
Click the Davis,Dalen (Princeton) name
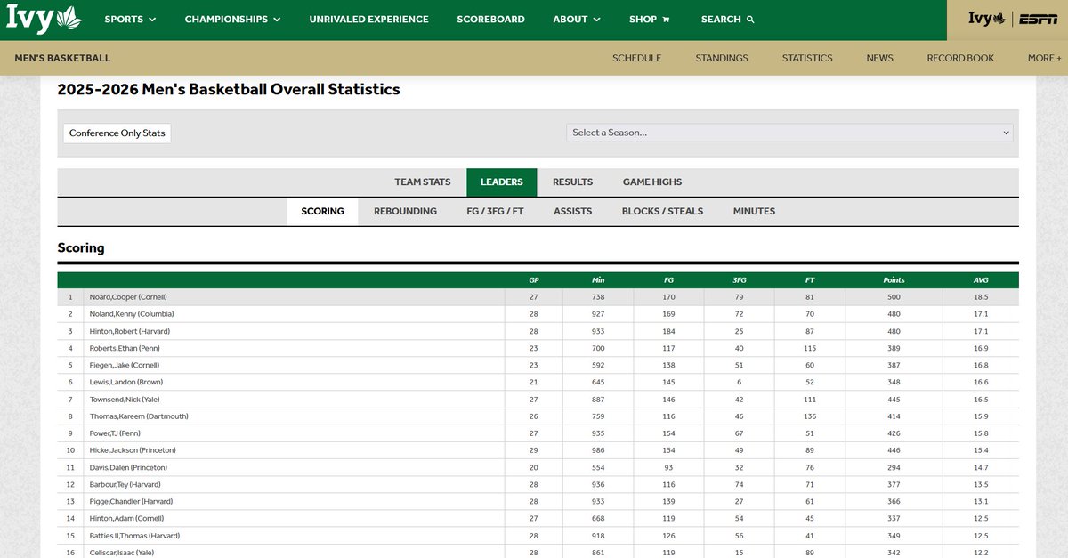128,467
